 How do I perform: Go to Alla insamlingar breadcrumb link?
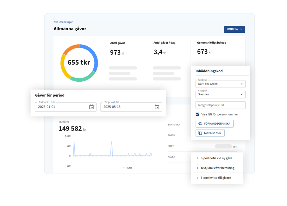[63, 22]
